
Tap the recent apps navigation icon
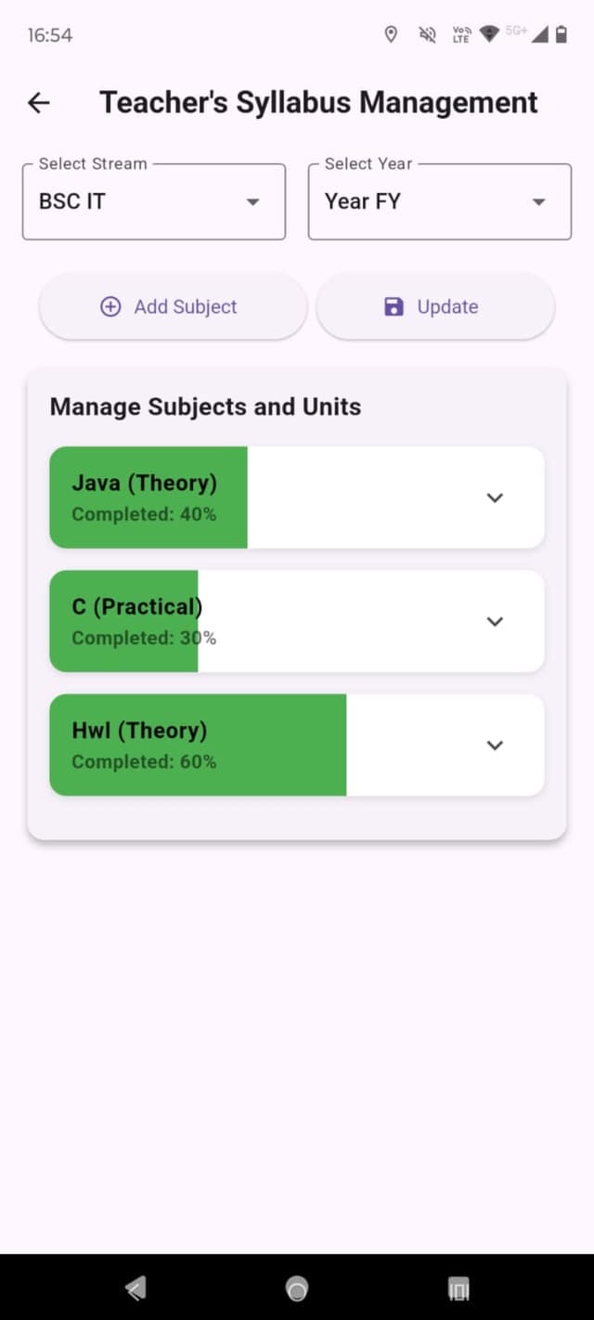[x=458, y=1288]
